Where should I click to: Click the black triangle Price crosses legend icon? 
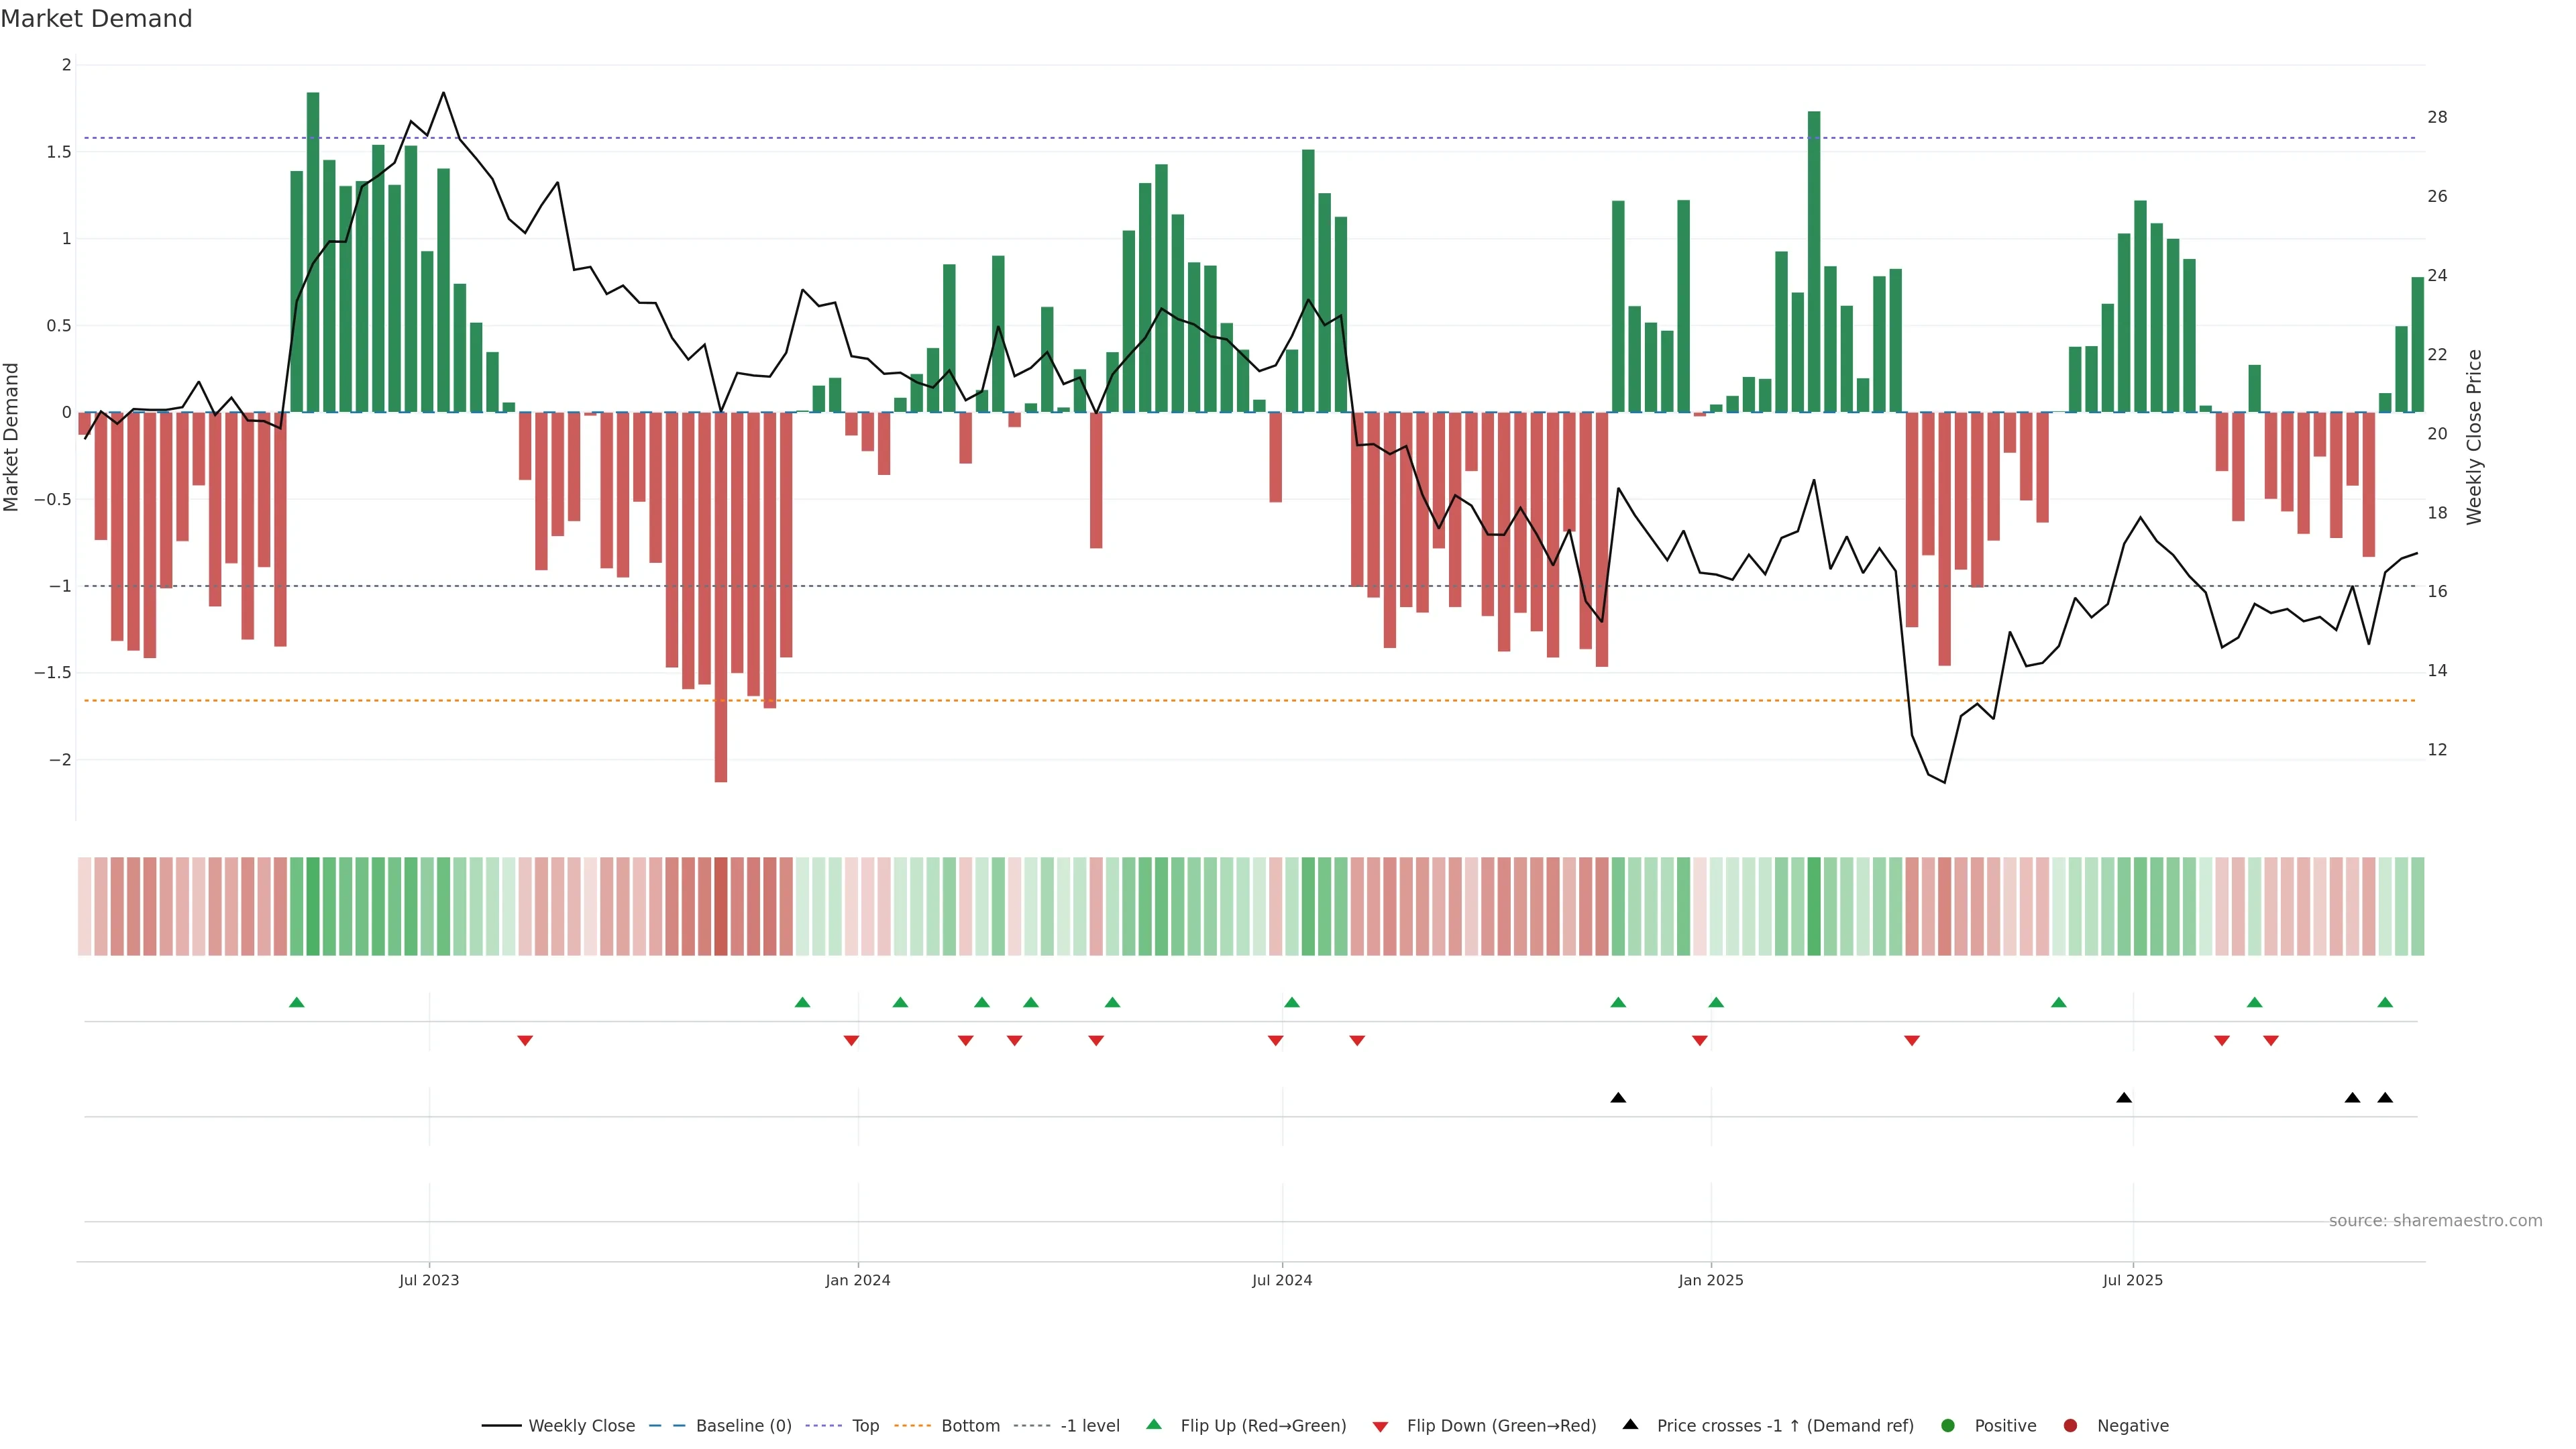click(1630, 1424)
